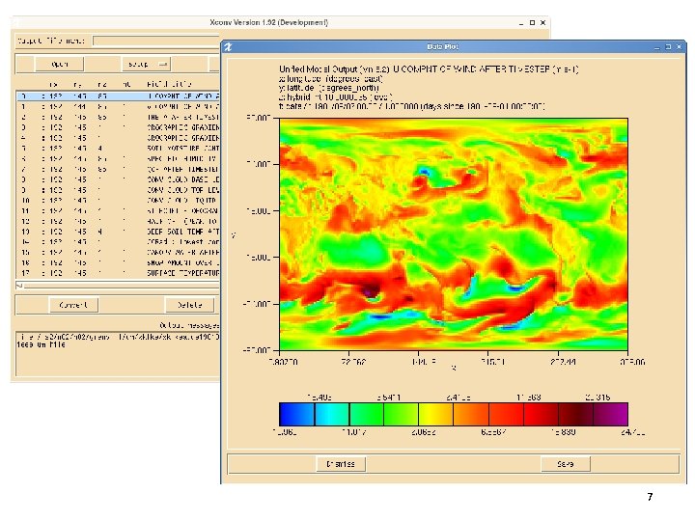695x521 pixels.
Task: Select field 11 SILHOUETTE OROGRAPHIC row
Action: pyautogui.click(x=119, y=211)
